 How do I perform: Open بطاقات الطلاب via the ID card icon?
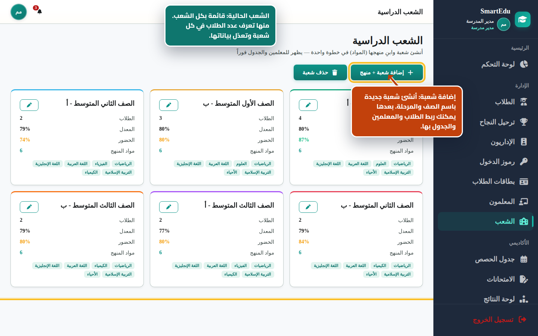pos(524,181)
